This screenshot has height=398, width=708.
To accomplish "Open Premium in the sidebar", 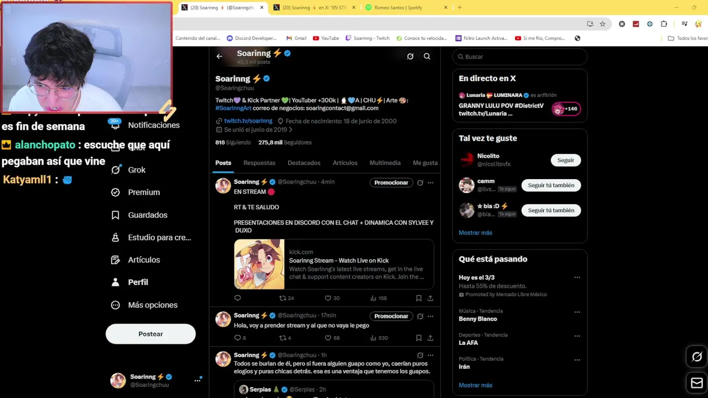I will coord(136,192).
